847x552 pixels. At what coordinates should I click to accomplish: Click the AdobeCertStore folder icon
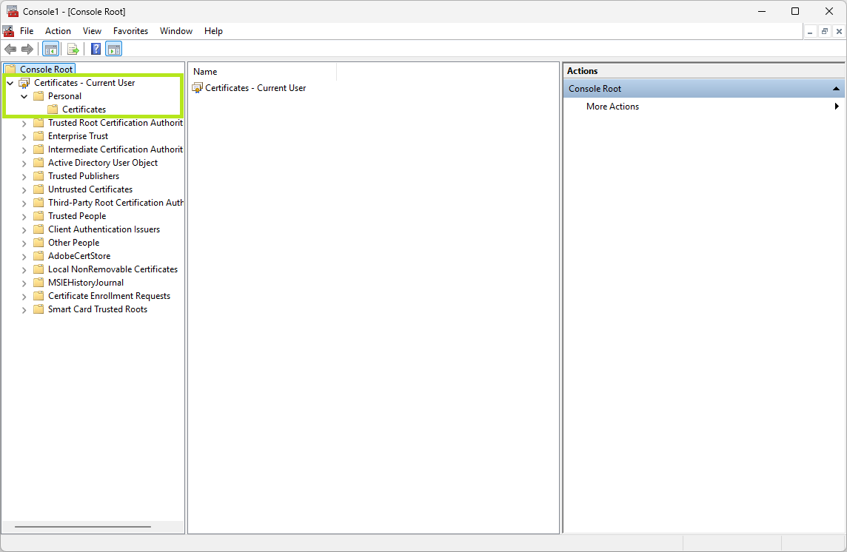(38, 256)
